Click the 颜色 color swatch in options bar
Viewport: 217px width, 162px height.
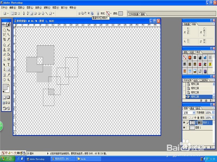point(120,13)
